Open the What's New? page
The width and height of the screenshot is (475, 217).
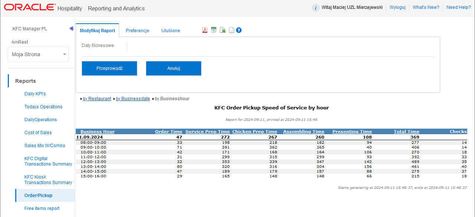tap(426, 7)
